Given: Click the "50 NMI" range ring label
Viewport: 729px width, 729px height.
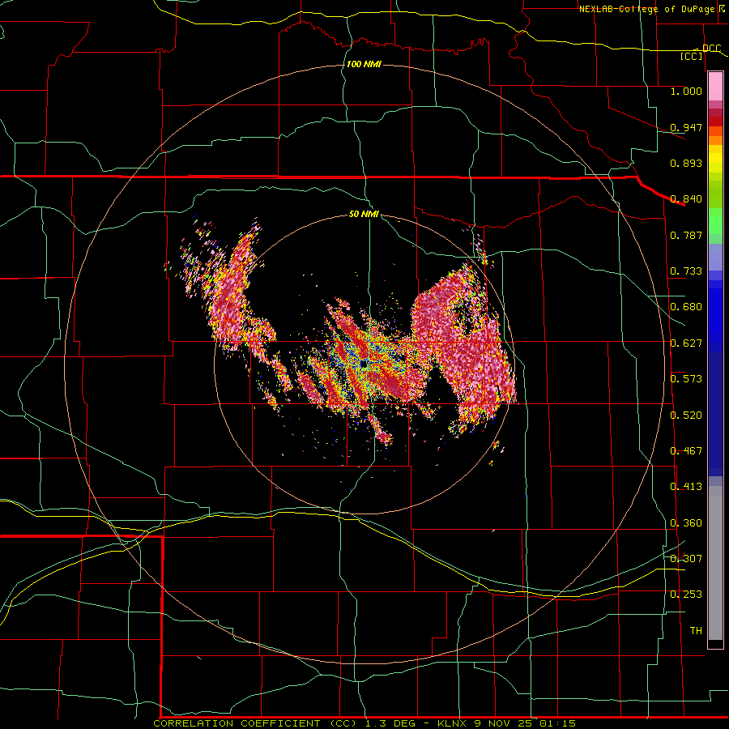Looking at the screenshot, I should click(364, 214).
